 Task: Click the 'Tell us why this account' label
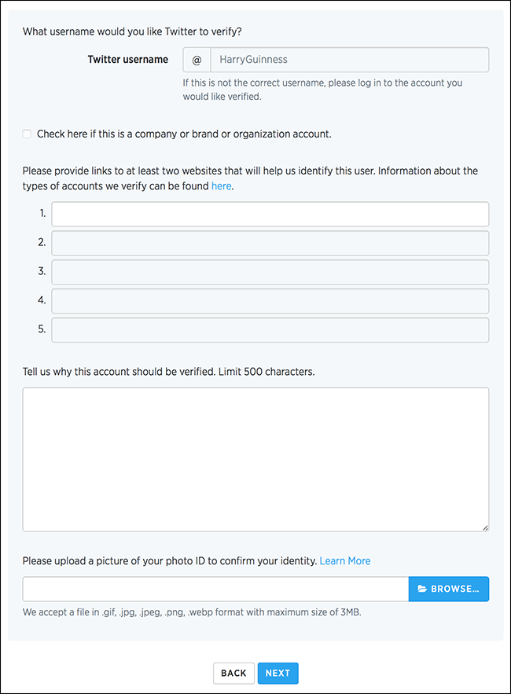coord(168,372)
